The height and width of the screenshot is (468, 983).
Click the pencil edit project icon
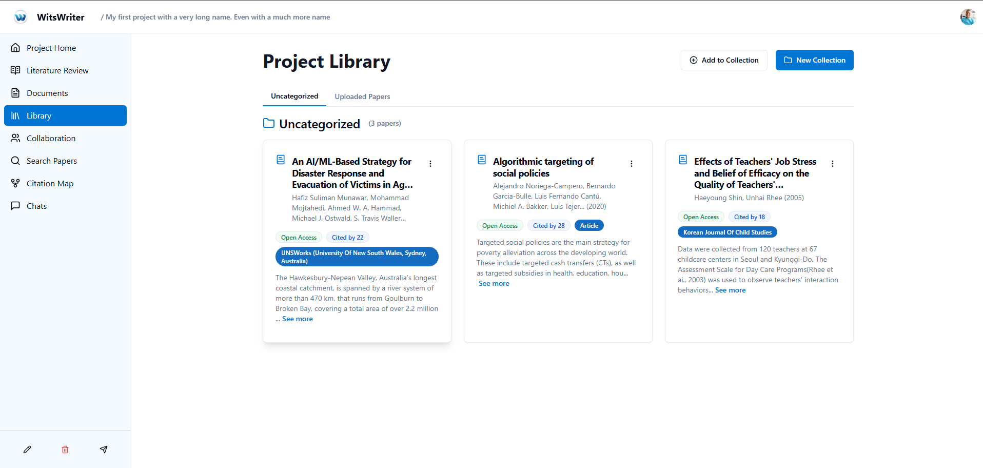(x=27, y=450)
